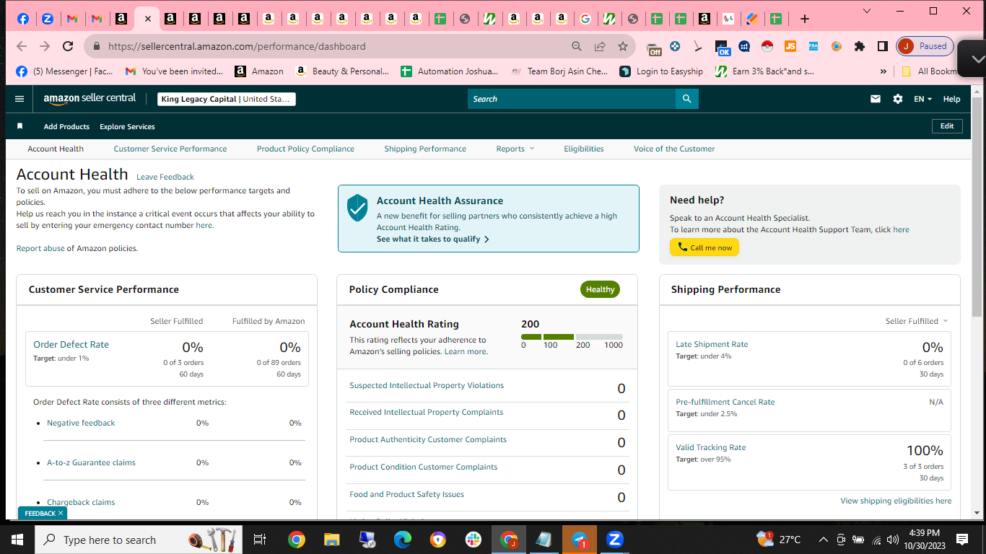Open the Eligibilities tab
This screenshot has height=554, width=986.
(x=584, y=149)
